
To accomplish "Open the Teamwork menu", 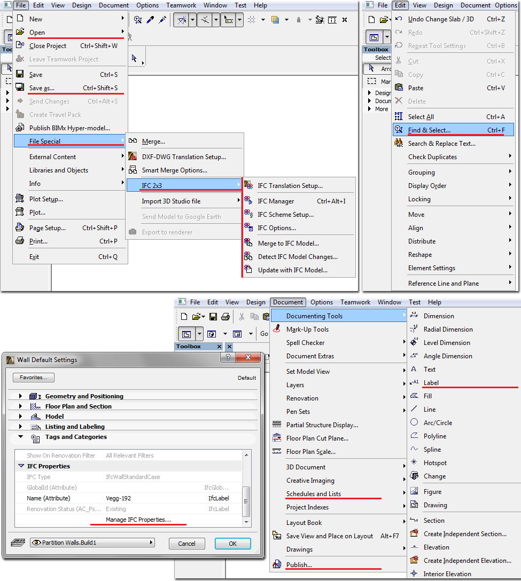I will 181,5.
